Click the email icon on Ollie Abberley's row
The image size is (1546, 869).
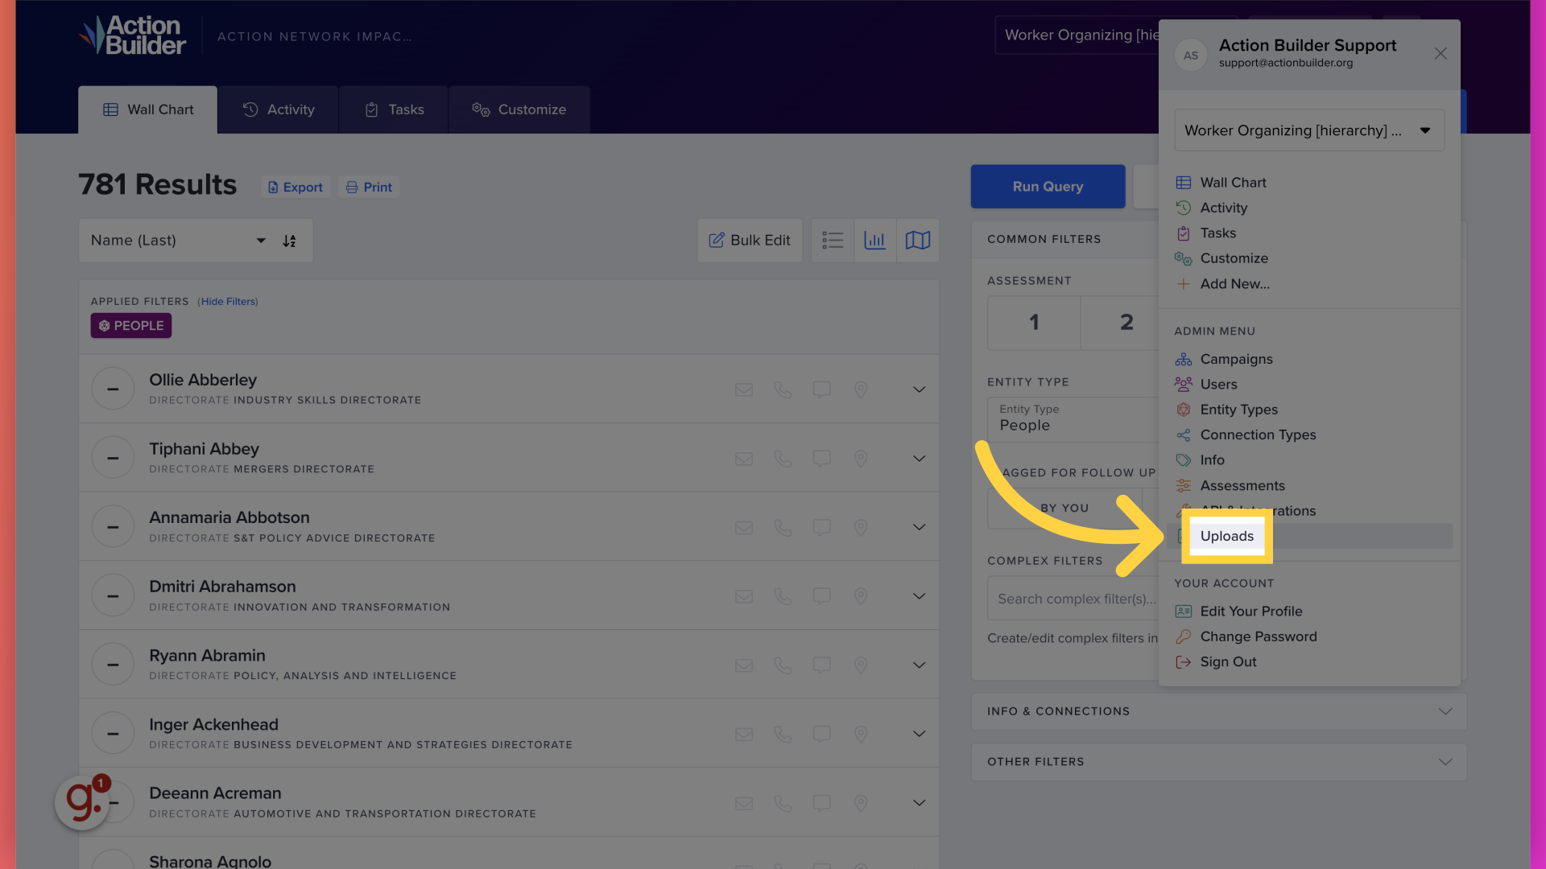[x=743, y=389]
